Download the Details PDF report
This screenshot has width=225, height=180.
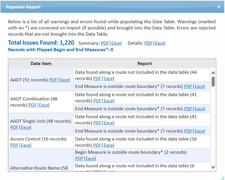(148, 43)
